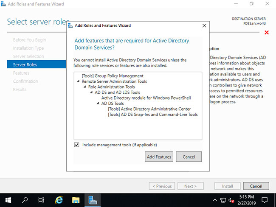
Task: Minimize the main wizard window
Action: (236, 4)
